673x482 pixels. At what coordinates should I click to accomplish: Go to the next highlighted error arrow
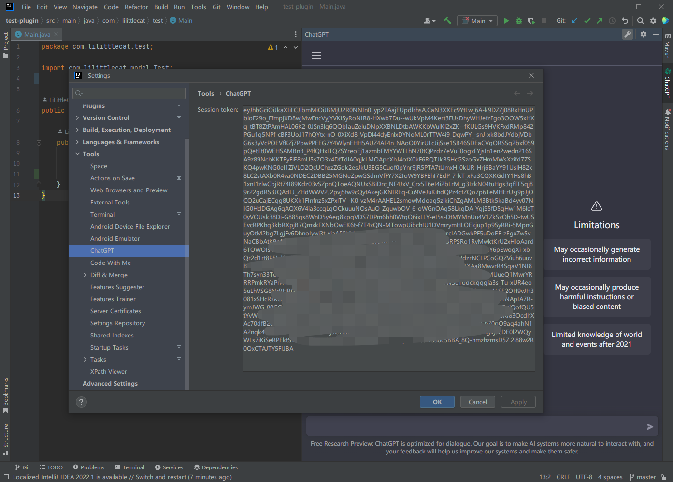point(296,47)
